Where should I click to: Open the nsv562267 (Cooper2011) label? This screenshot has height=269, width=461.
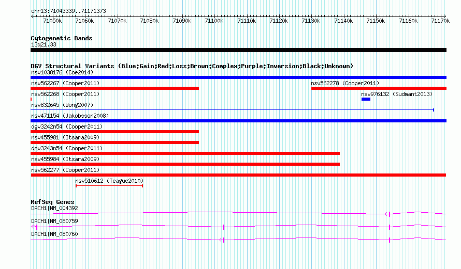click(65, 83)
